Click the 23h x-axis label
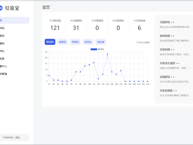Viewport: 193px width, 145px height. [148, 84]
